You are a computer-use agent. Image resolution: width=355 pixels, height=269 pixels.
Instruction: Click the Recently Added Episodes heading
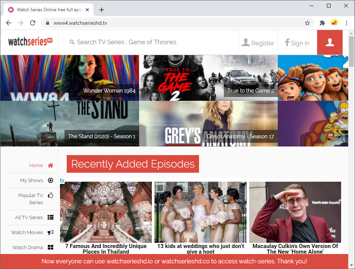133,164
